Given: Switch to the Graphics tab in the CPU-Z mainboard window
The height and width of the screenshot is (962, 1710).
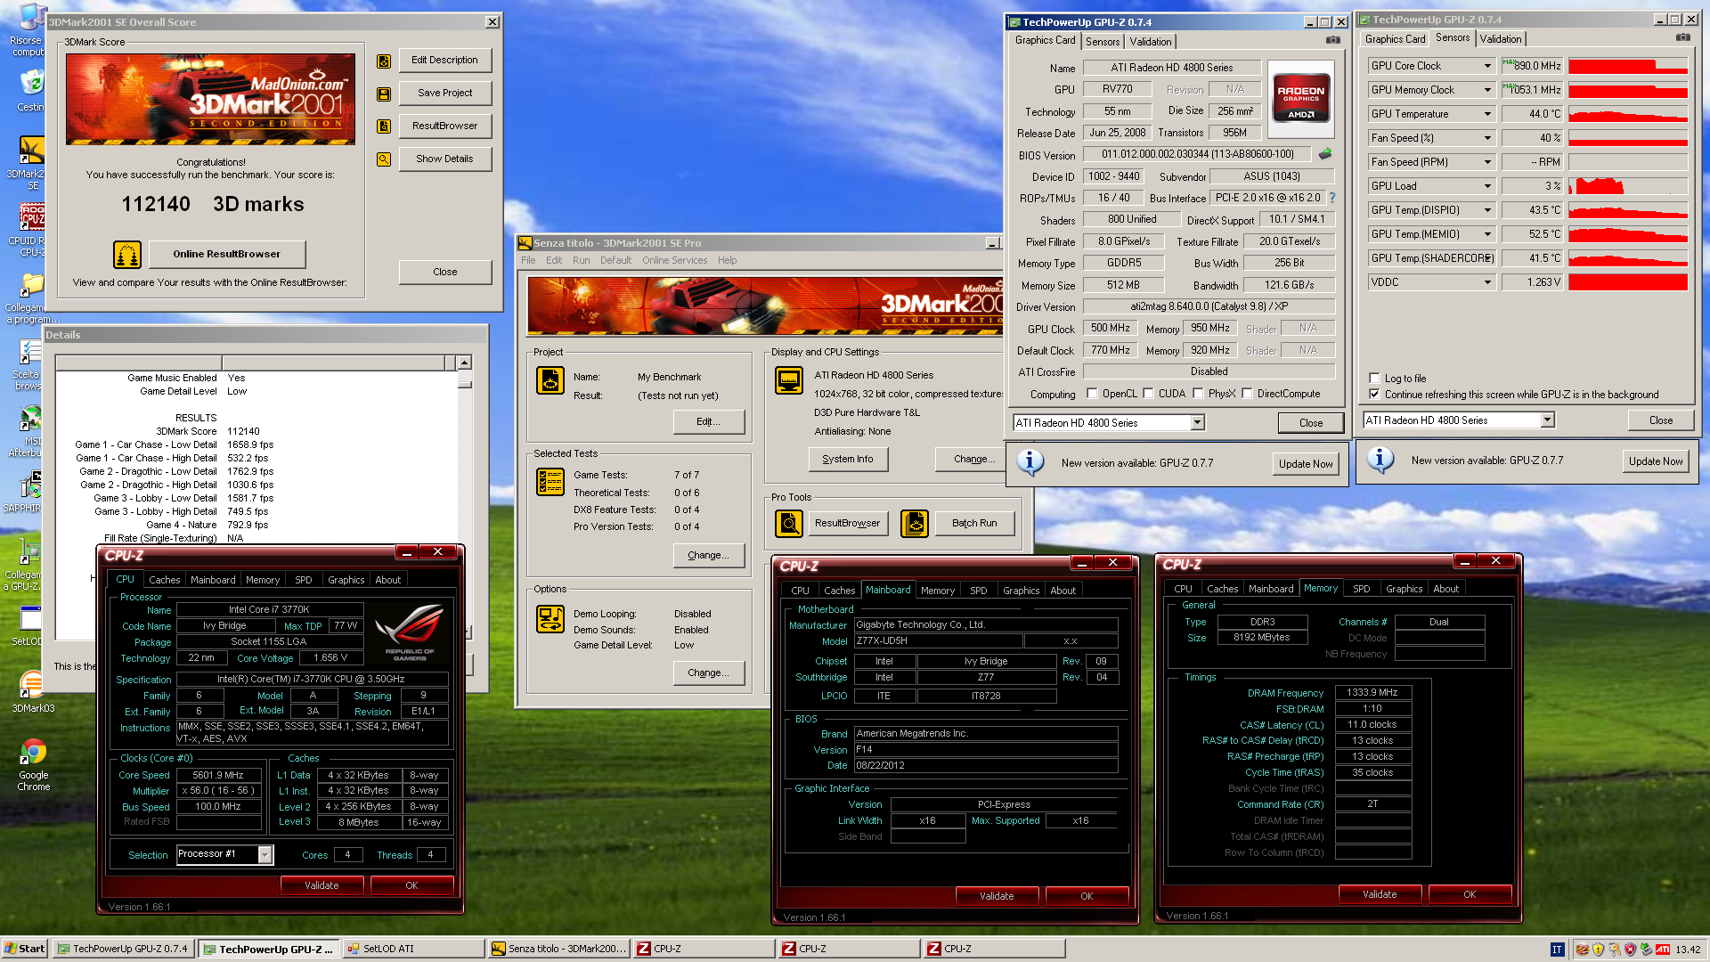Looking at the screenshot, I should (x=1021, y=591).
